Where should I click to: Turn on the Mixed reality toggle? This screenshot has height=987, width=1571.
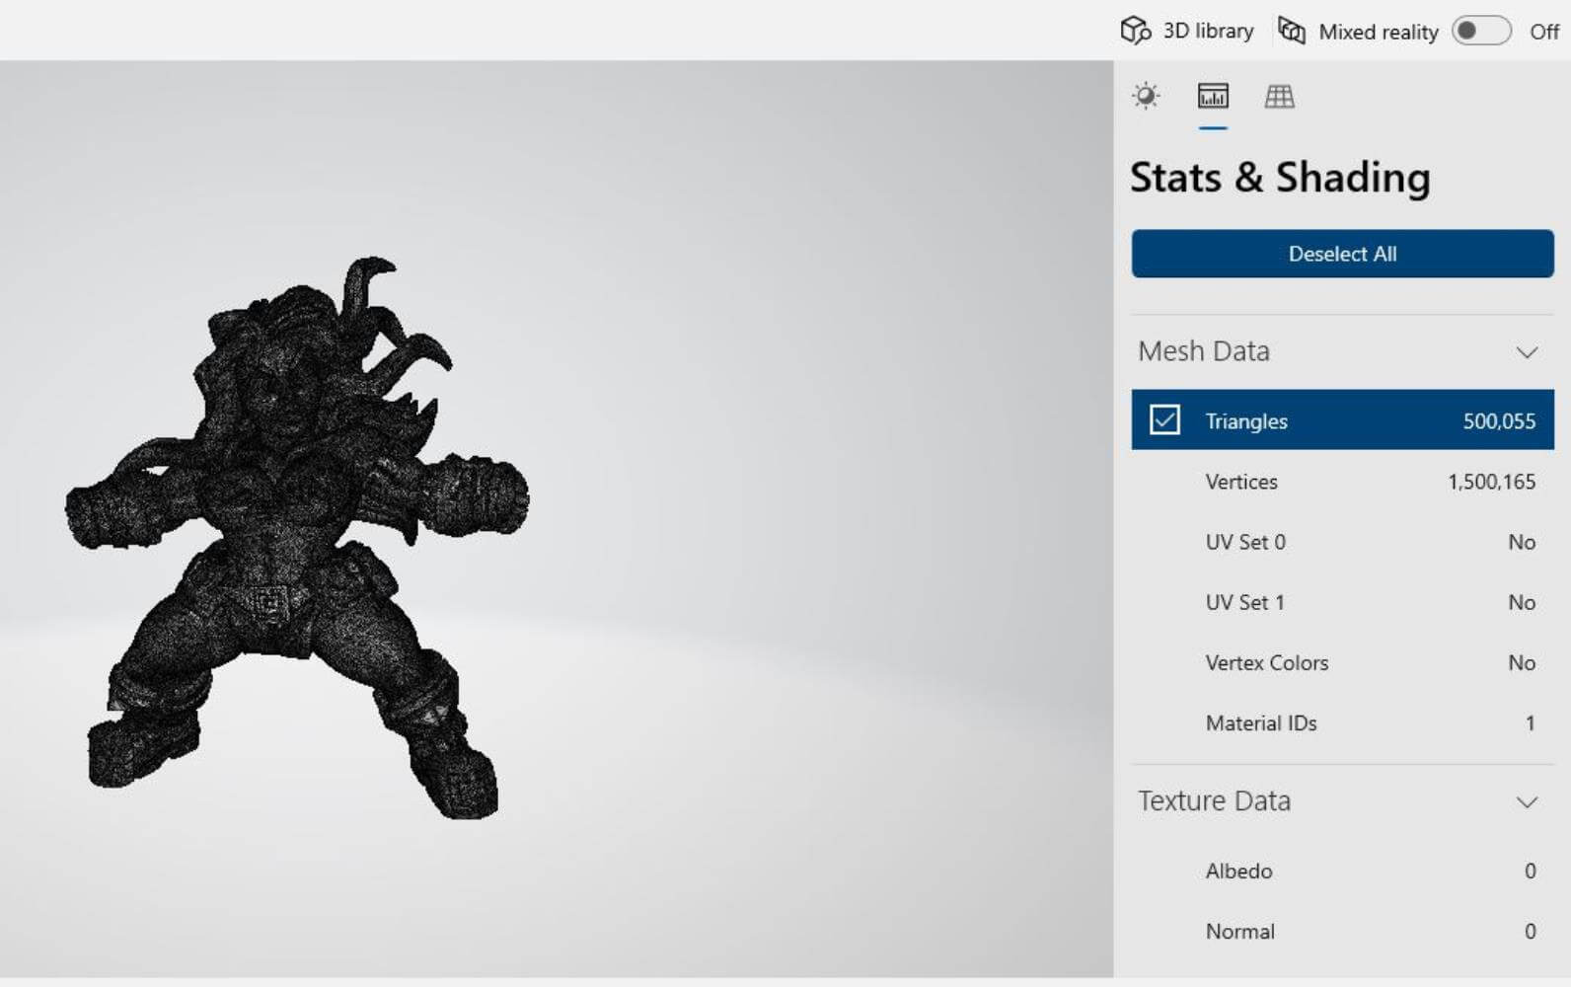(1480, 31)
